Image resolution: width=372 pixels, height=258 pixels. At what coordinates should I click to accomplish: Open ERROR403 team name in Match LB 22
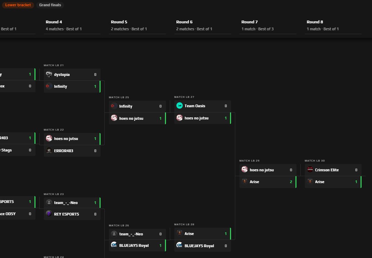pos(63,151)
